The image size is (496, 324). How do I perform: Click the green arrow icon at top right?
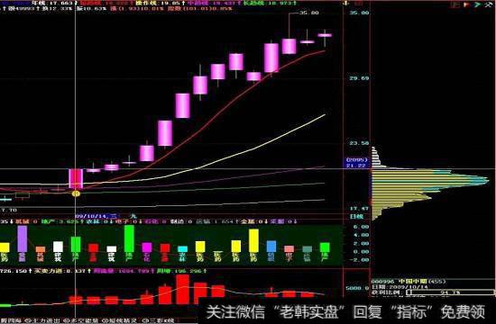(478, 4)
